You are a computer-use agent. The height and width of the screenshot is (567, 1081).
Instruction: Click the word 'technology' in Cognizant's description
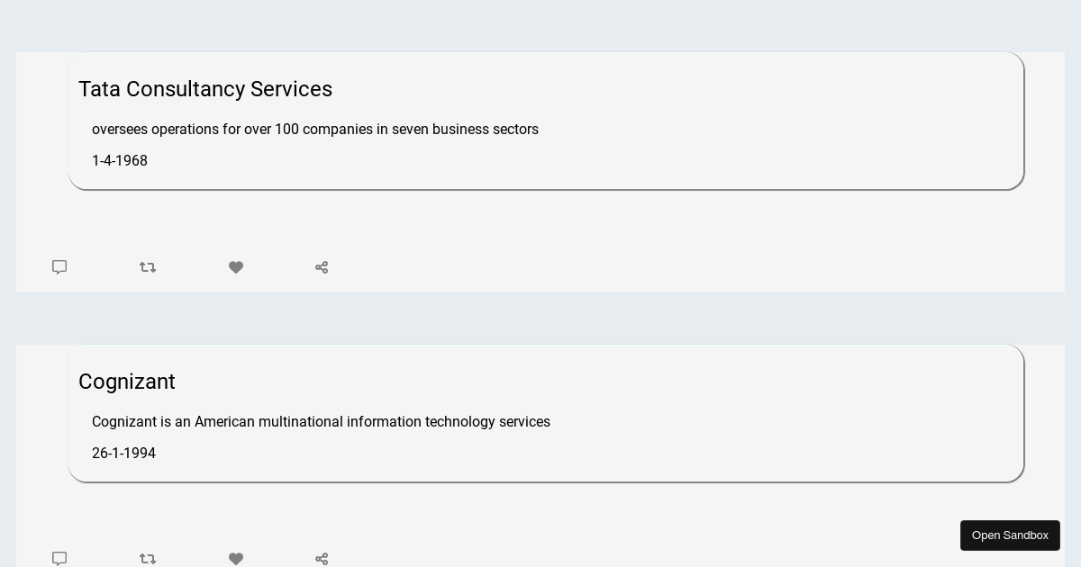pyautogui.click(x=459, y=422)
